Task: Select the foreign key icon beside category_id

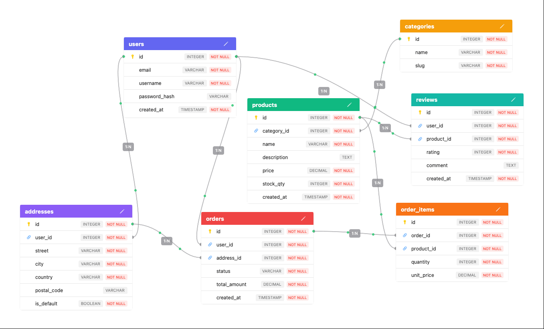Action: (x=256, y=131)
